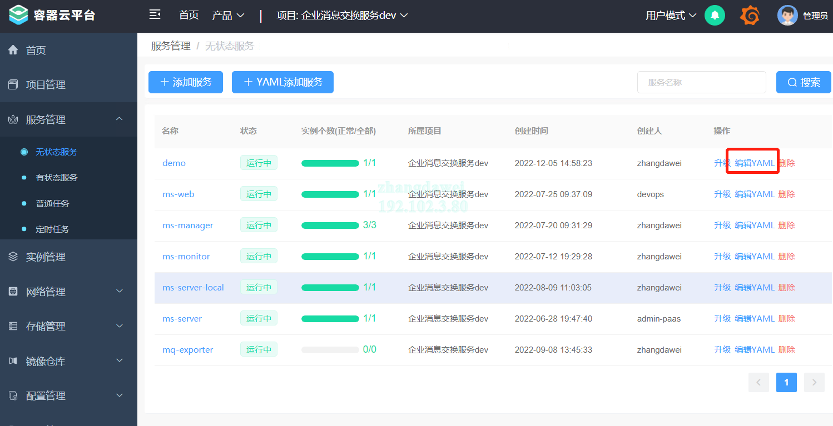This screenshot has width=833, height=426.
Task: Click creation time 2022-06-28 19:47:40
Action: coord(553,319)
